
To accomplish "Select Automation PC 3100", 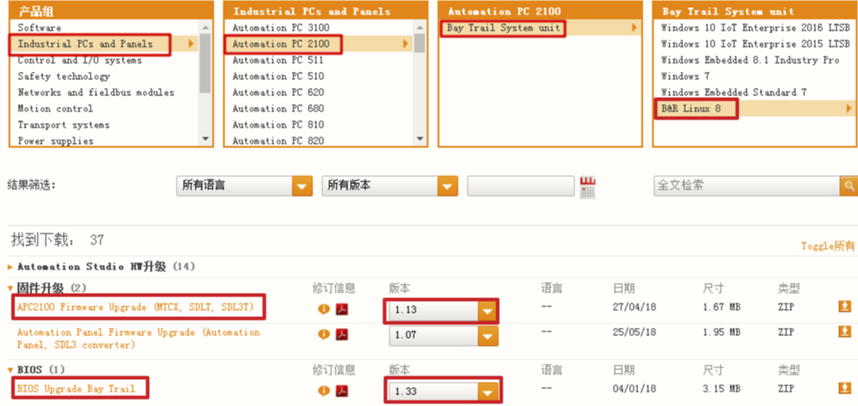I will [281, 27].
